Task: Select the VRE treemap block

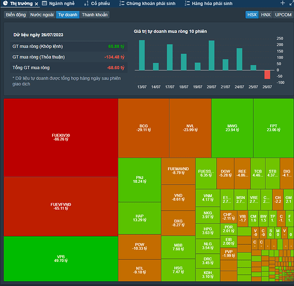Action: click(x=254, y=199)
